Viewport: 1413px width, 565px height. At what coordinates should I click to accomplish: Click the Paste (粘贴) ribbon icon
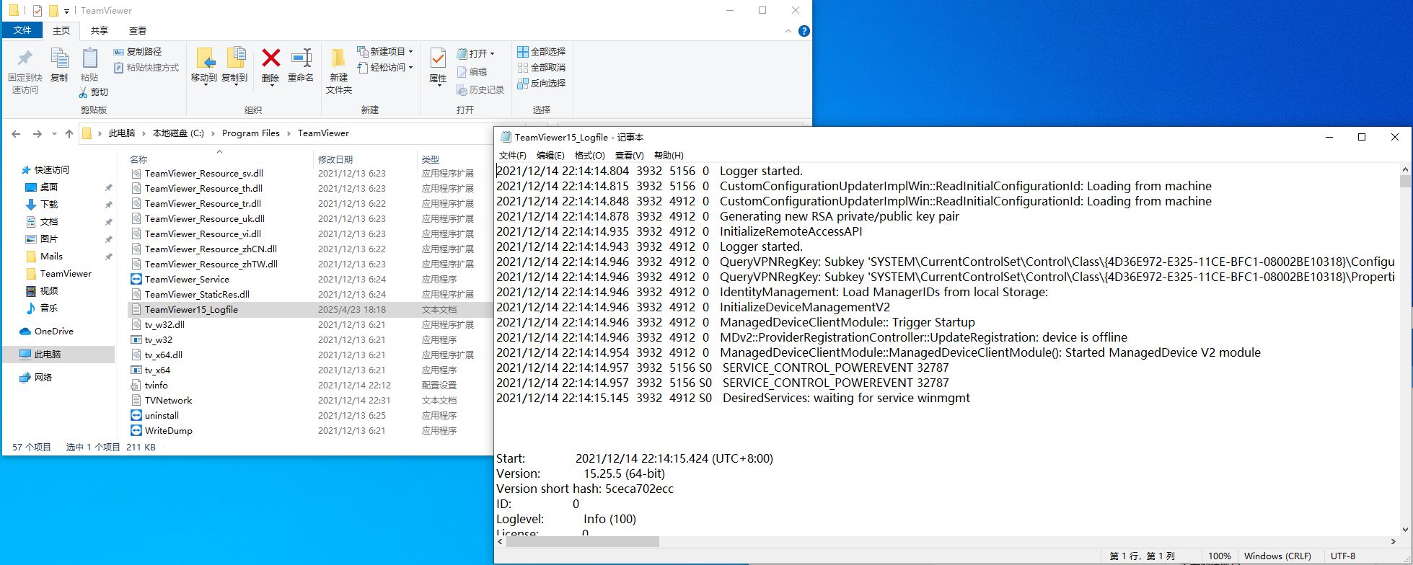tap(89, 58)
